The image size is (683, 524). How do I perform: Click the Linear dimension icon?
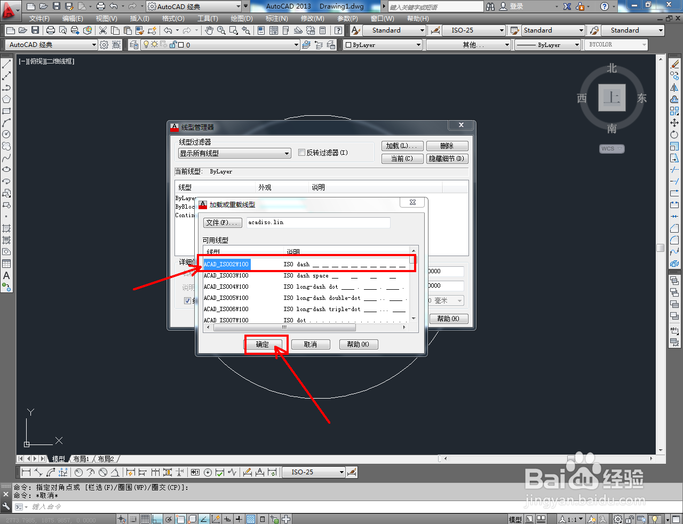click(25, 472)
